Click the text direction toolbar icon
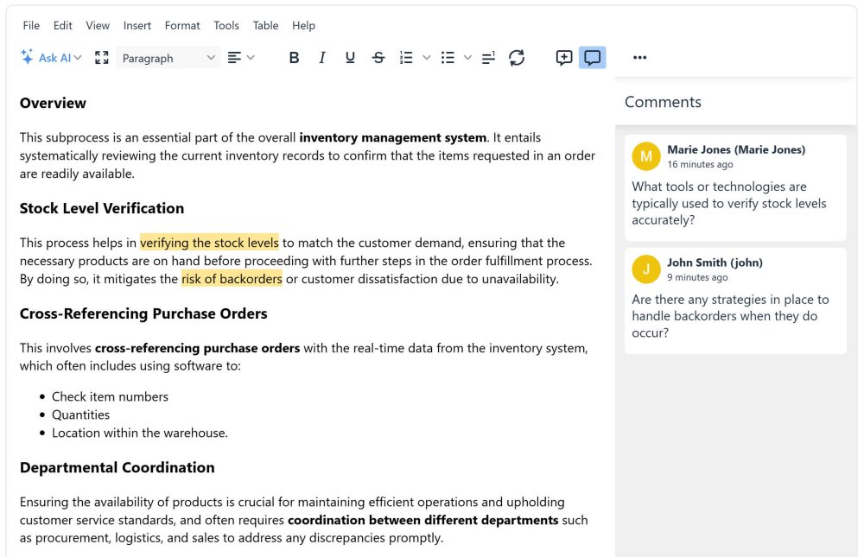This screenshot has height=557, width=864. click(x=488, y=58)
